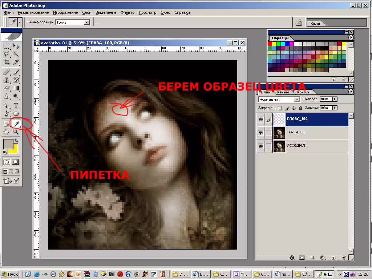Reset to default black and white colors
Viewport: 372px width, 279px height.
click(4, 152)
